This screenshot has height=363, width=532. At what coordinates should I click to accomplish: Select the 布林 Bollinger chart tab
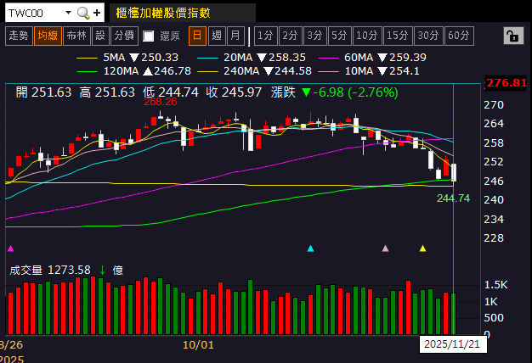pyautogui.click(x=76, y=36)
